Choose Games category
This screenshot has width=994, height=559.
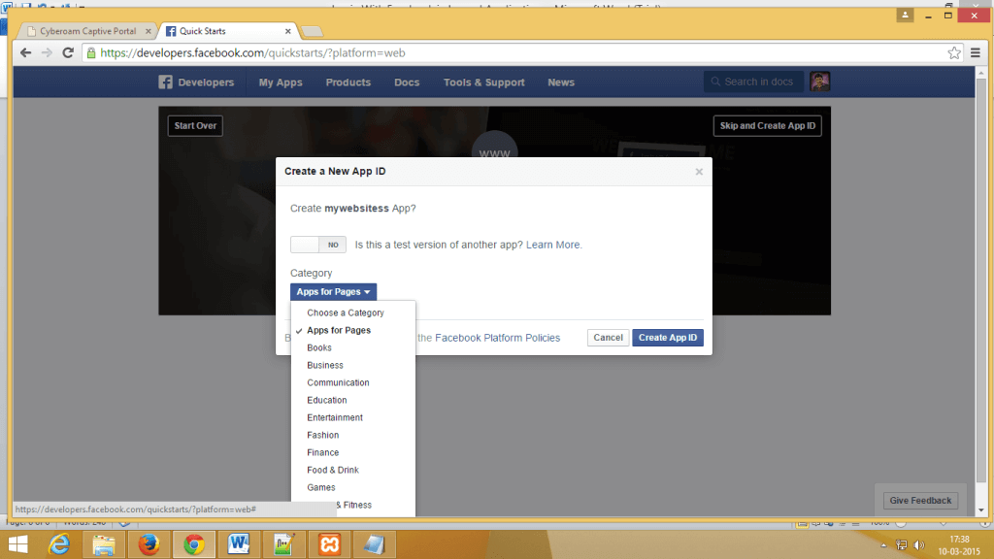coord(353,487)
